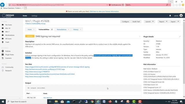Click the Community icon in sidebar
Screen dimensions: 185x104
(x=3, y=67)
